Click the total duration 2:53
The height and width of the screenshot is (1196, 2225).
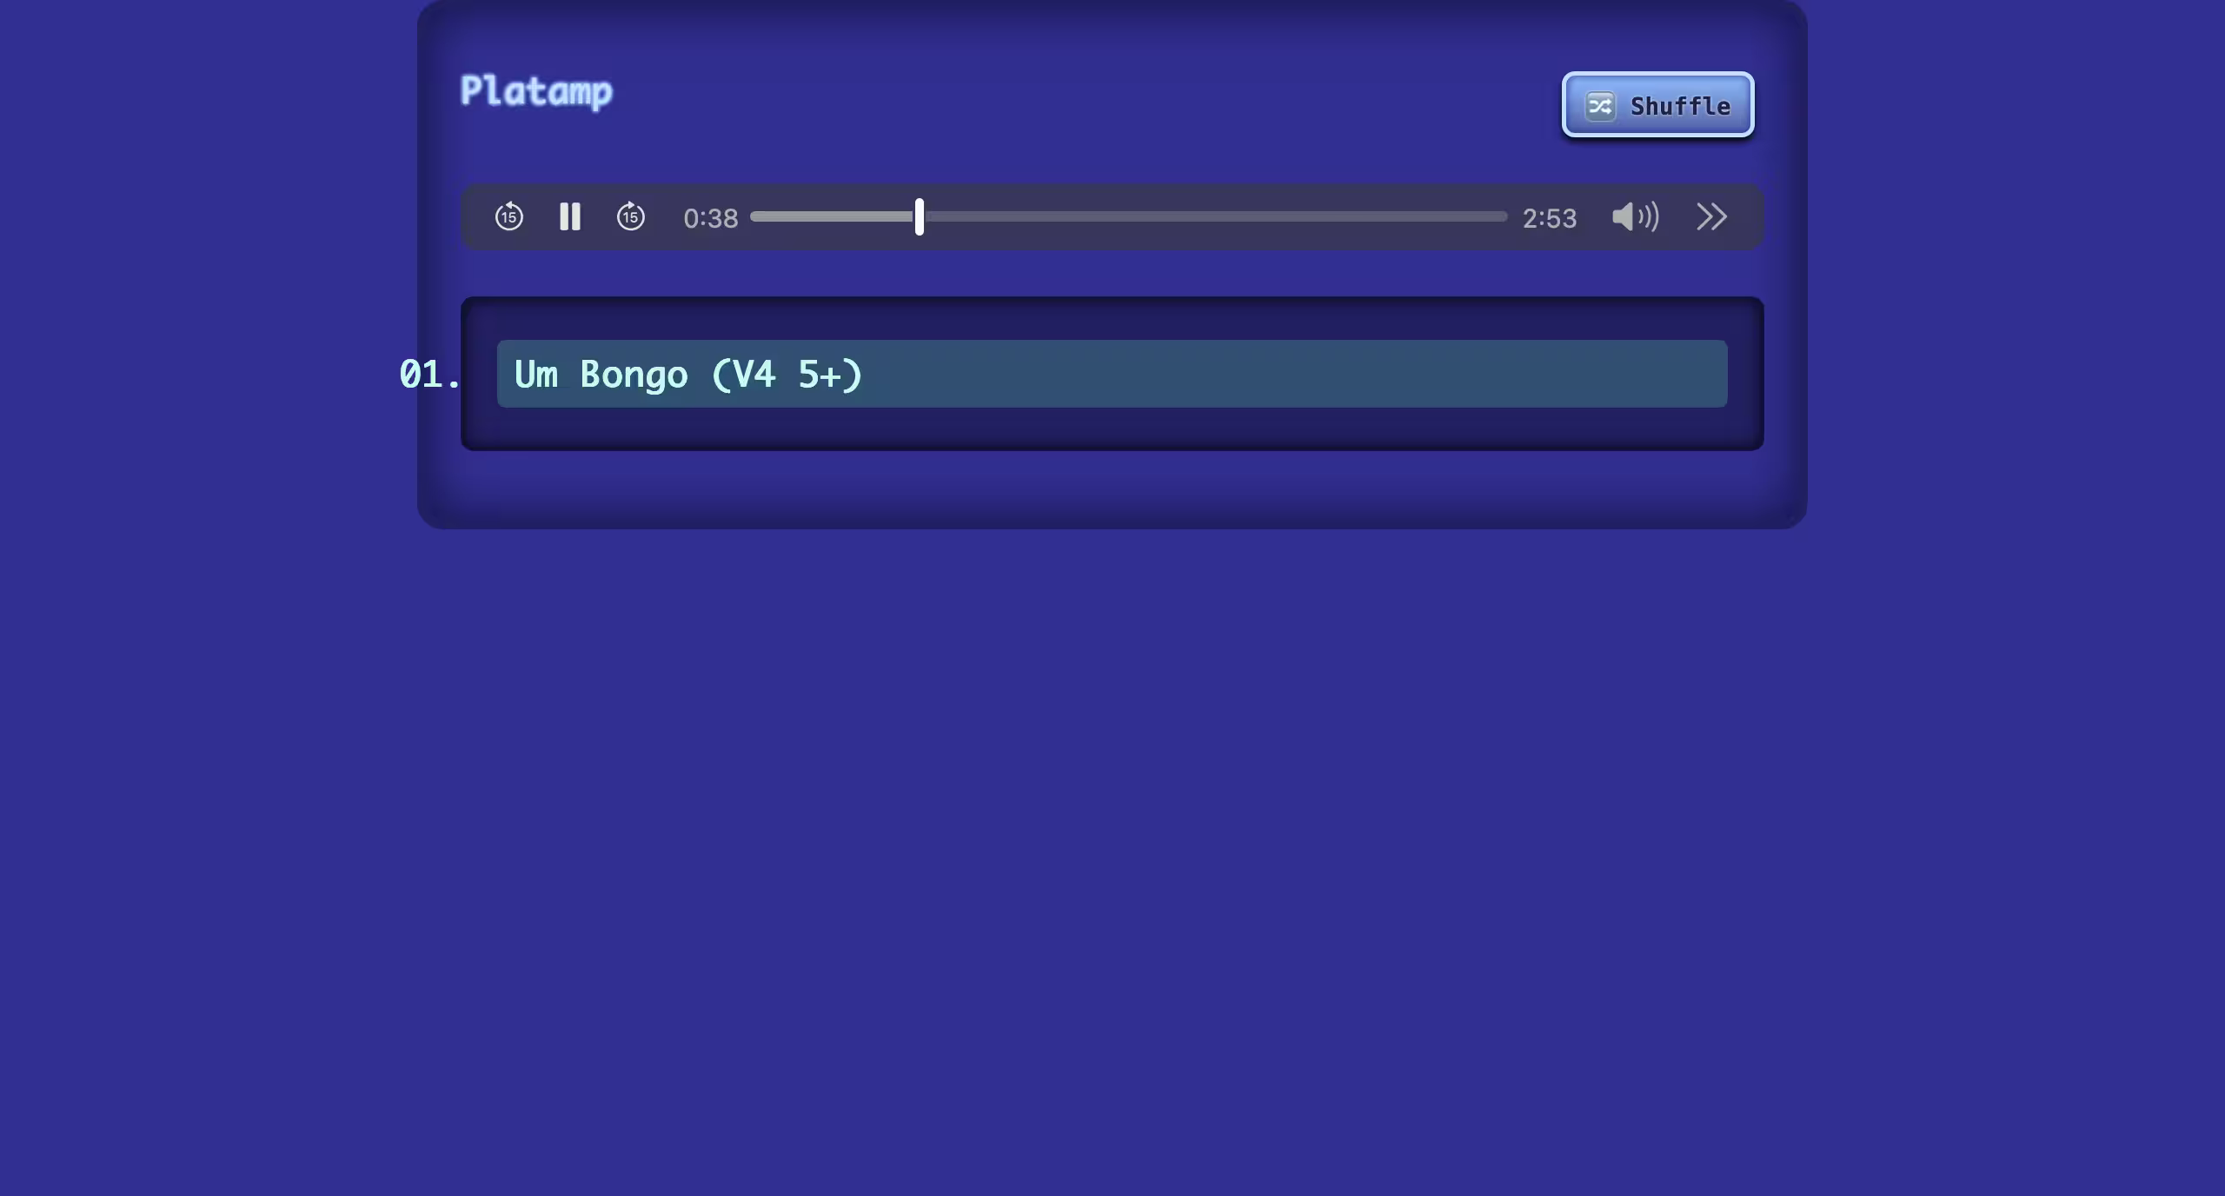pos(1549,218)
